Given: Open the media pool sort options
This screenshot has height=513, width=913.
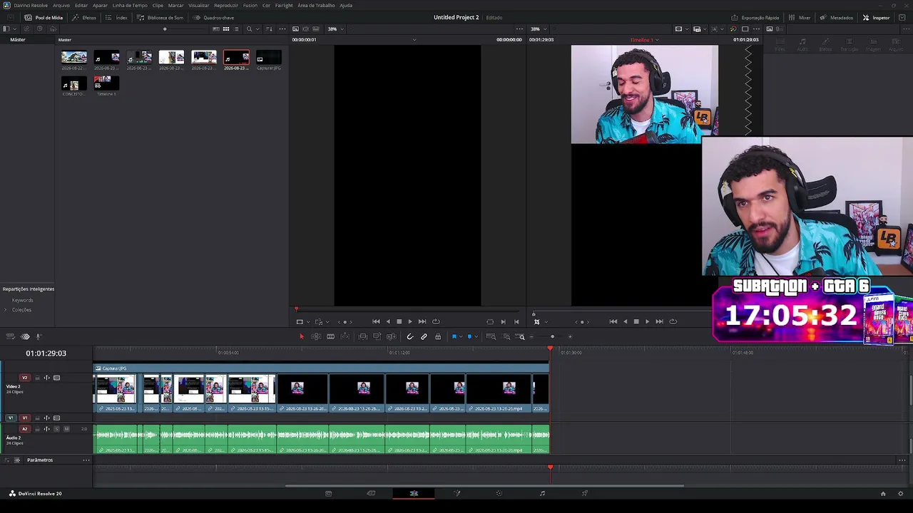Looking at the screenshot, I should (x=269, y=29).
